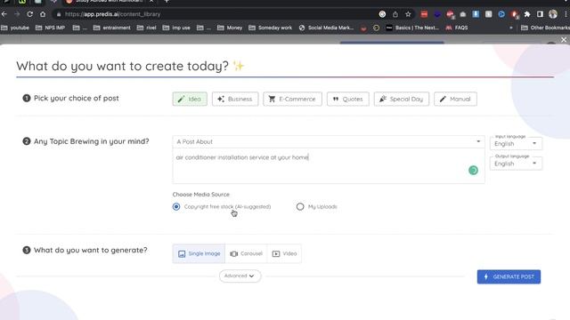Open the 'A Post About' dropdown
Image resolution: width=570 pixels, height=320 pixels.
(329, 141)
